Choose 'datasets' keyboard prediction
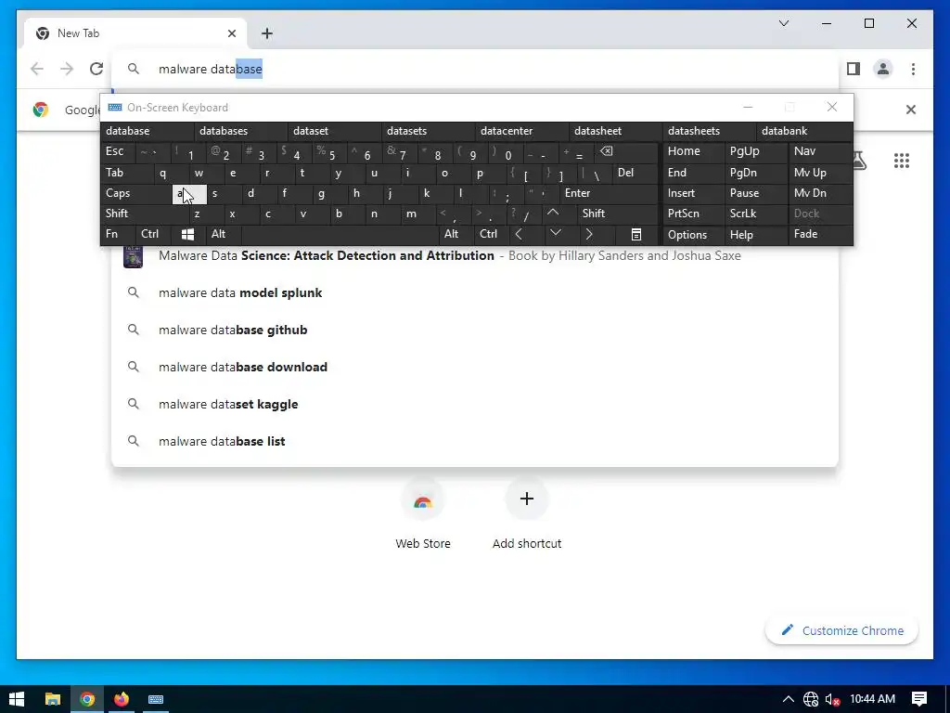Image resolution: width=950 pixels, height=713 pixels. pyautogui.click(x=428, y=131)
